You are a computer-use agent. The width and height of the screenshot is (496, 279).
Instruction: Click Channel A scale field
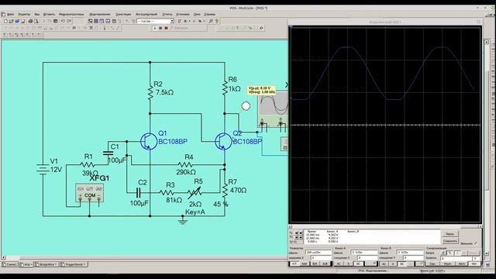tap(364, 253)
